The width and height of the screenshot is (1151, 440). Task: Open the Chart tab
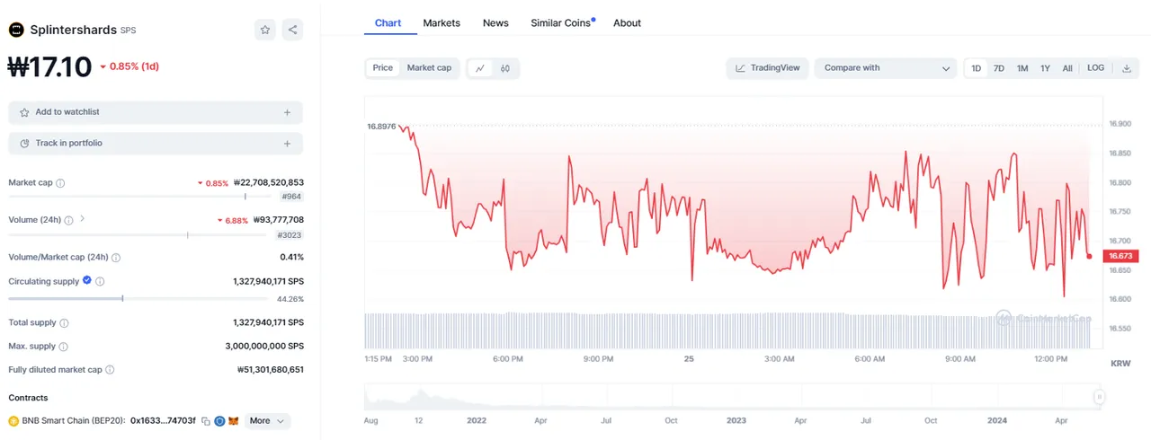pos(388,23)
